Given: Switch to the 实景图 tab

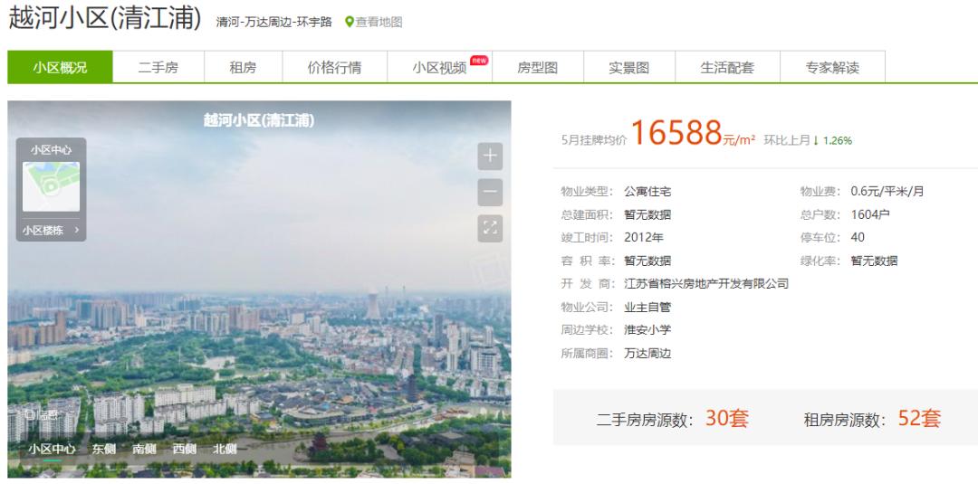Looking at the screenshot, I should [x=629, y=67].
